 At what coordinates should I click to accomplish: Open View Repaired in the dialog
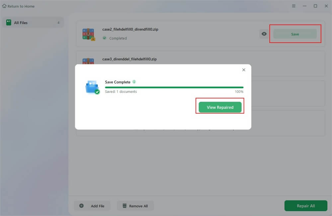click(220, 107)
